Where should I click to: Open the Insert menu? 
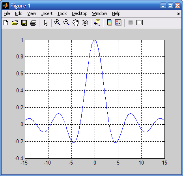click(47, 13)
